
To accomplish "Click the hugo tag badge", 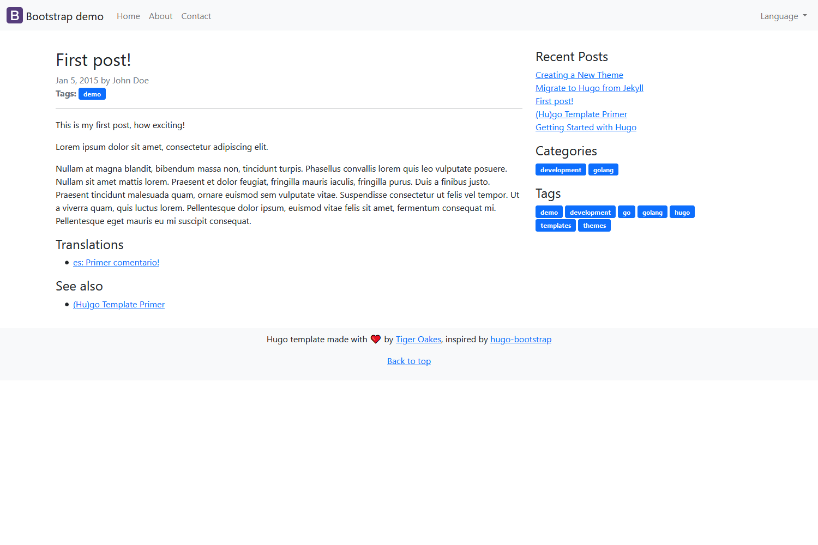I will tap(682, 213).
